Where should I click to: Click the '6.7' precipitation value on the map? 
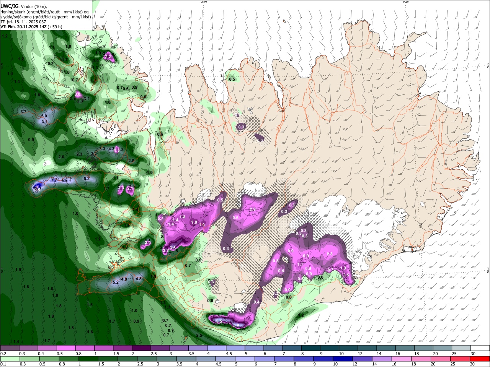(65, 180)
